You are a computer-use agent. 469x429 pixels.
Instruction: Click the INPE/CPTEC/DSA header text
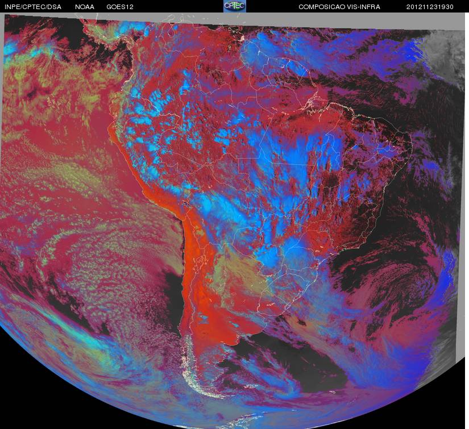click(x=33, y=7)
